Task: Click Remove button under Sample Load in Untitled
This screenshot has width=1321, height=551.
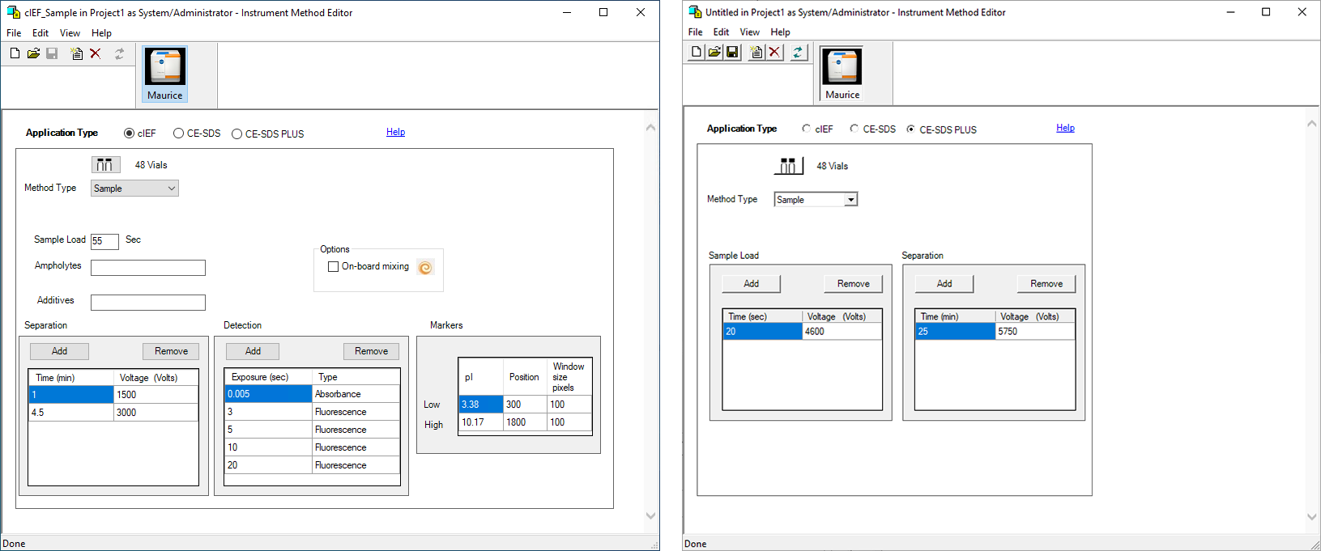Action: pyautogui.click(x=854, y=284)
